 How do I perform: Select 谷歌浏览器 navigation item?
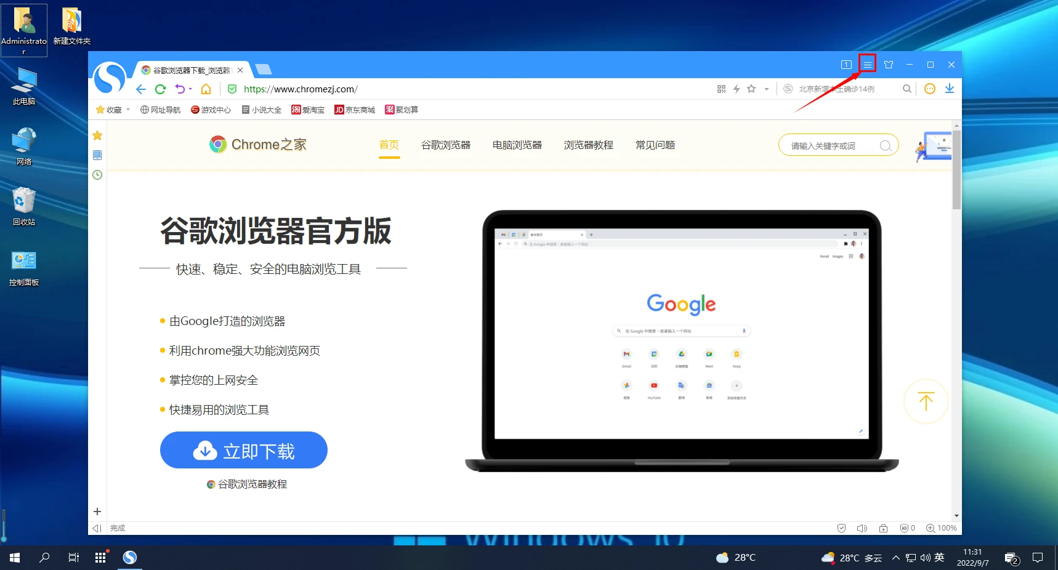(x=446, y=145)
